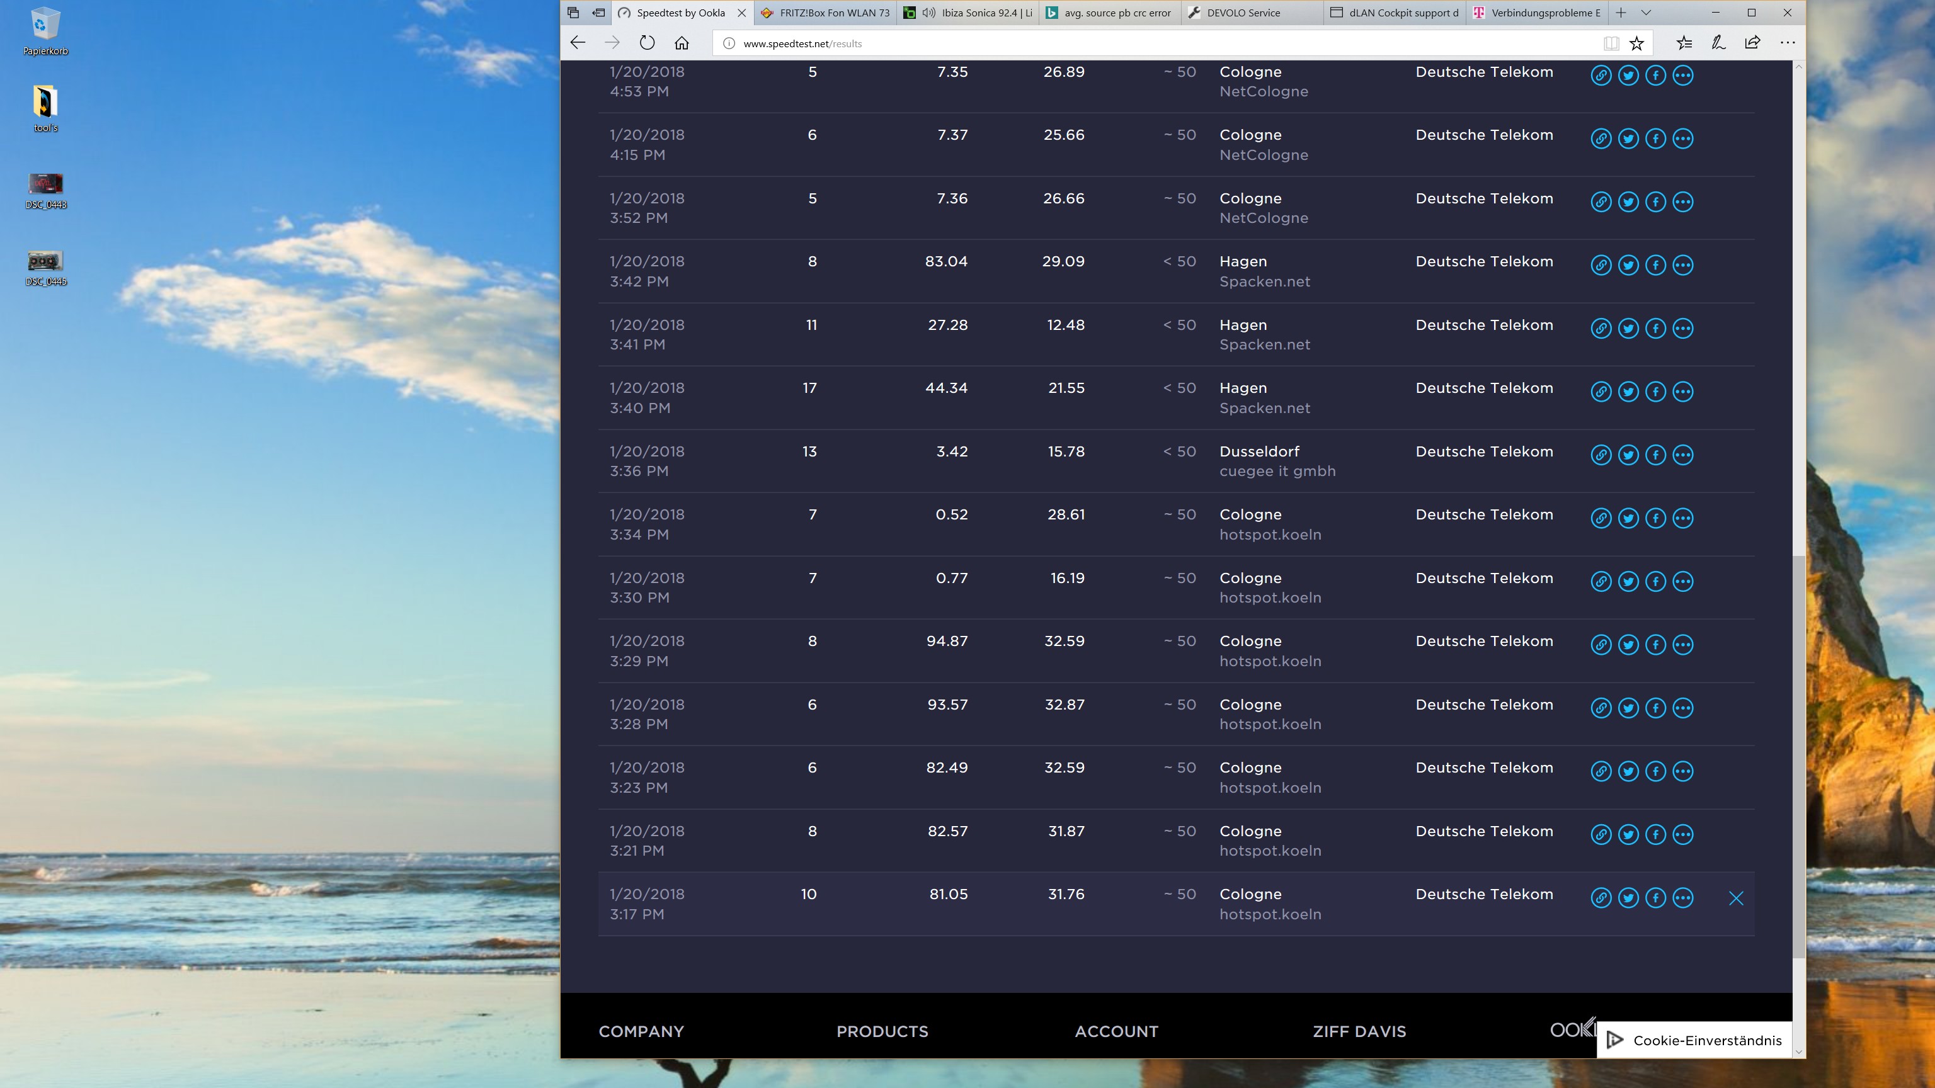Image resolution: width=1935 pixels, height=1088 pixels.
Task: Delete the 3:17 PM result row
Action: click(1736, 898)
